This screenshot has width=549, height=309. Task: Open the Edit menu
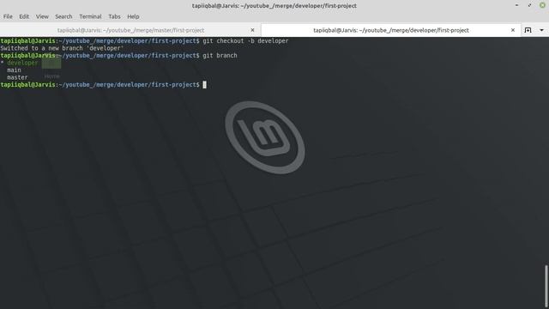pos(24,16)
